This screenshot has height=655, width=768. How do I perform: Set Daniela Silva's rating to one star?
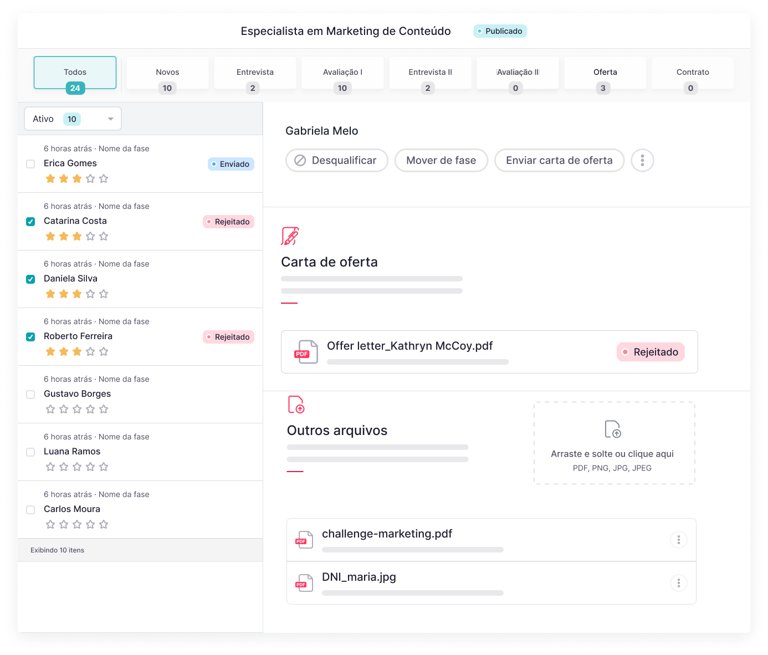pos(50,294)
